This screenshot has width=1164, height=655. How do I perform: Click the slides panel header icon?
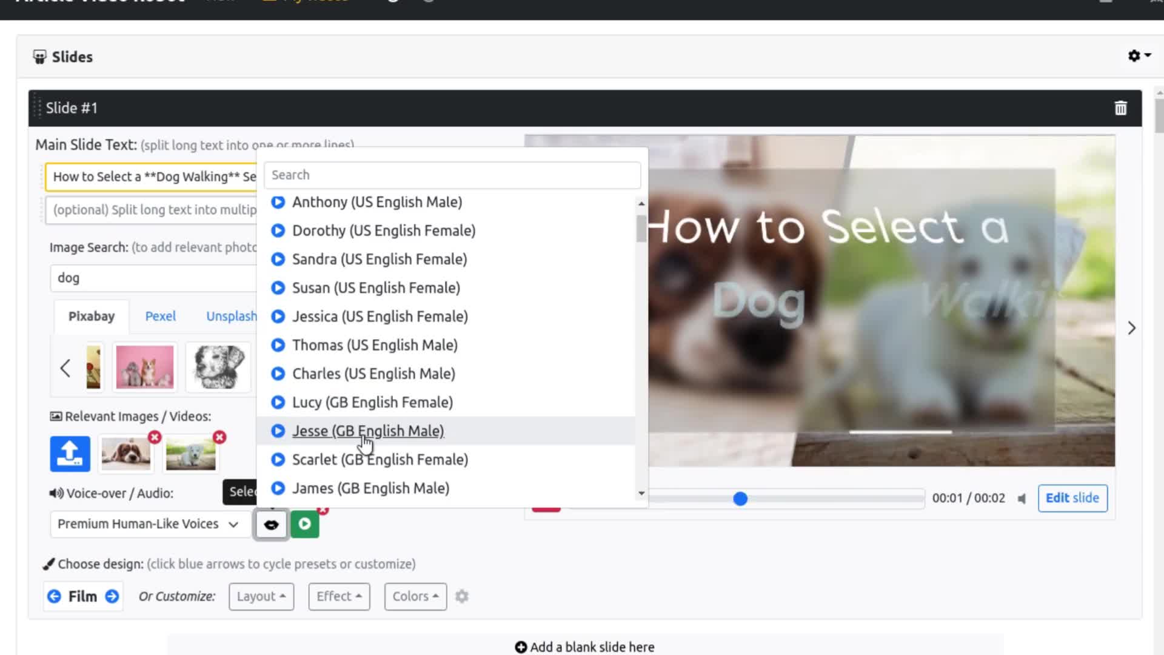[x=40, y=57]
